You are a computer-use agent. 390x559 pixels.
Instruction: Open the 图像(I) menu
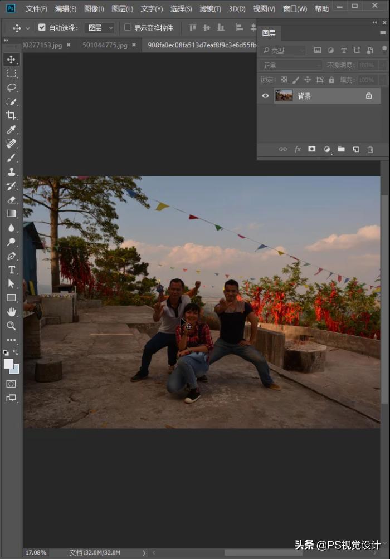tap(94, 9)
